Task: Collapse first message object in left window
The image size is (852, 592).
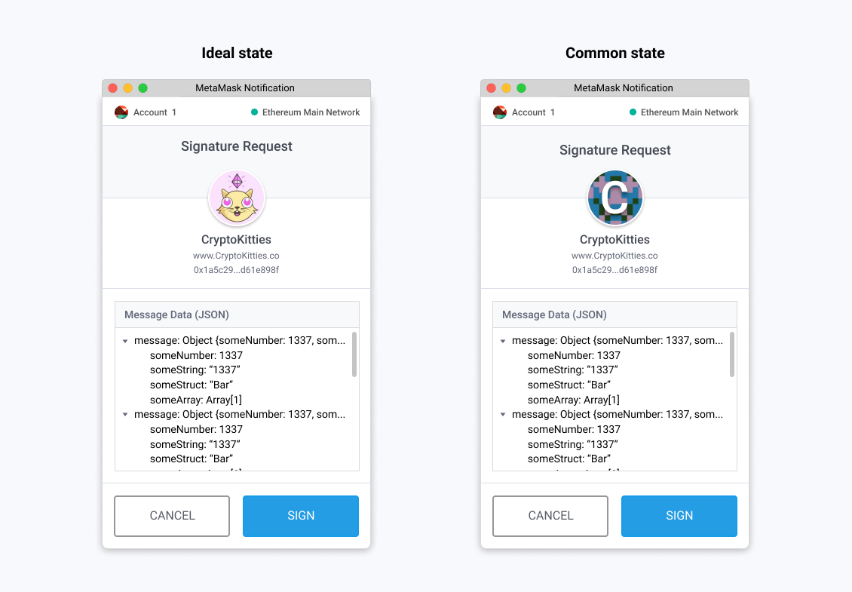Action: click(125, 342)
